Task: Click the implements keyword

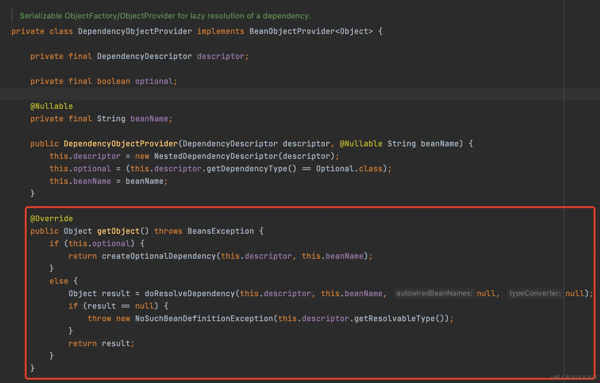Action: [220, 31]
